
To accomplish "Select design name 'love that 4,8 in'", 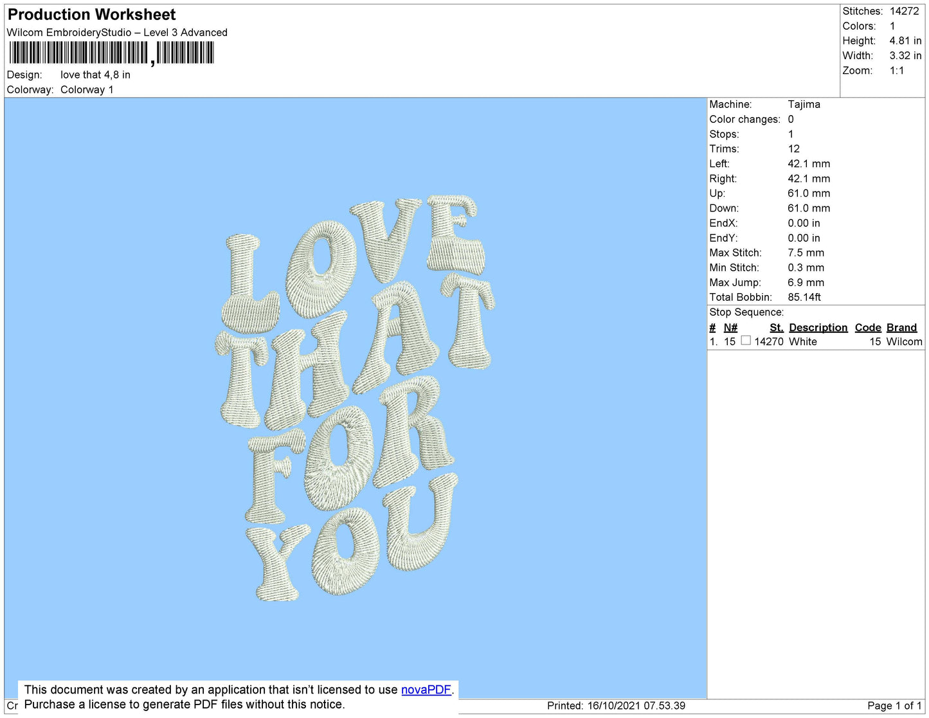I will tap(95, 75).
